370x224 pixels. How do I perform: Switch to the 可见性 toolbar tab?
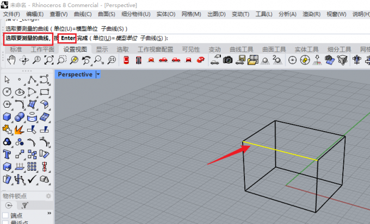pos(191,49)
